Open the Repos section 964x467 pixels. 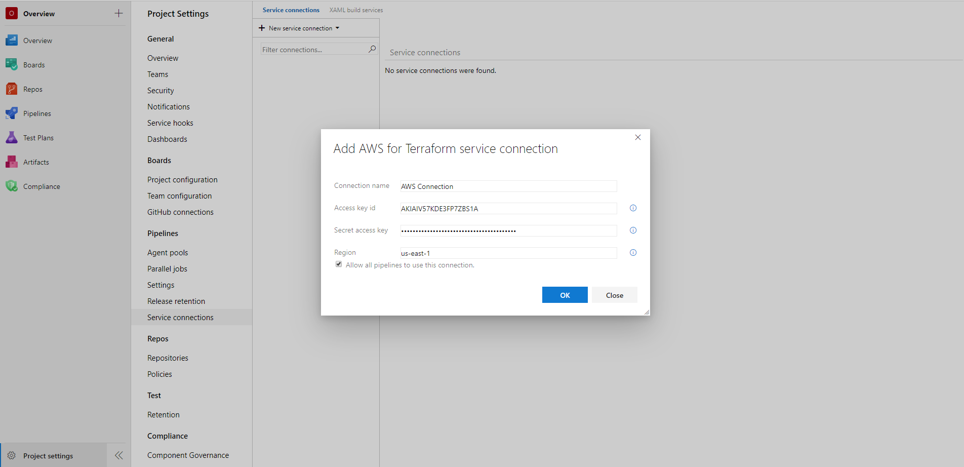tap(32, 89)
